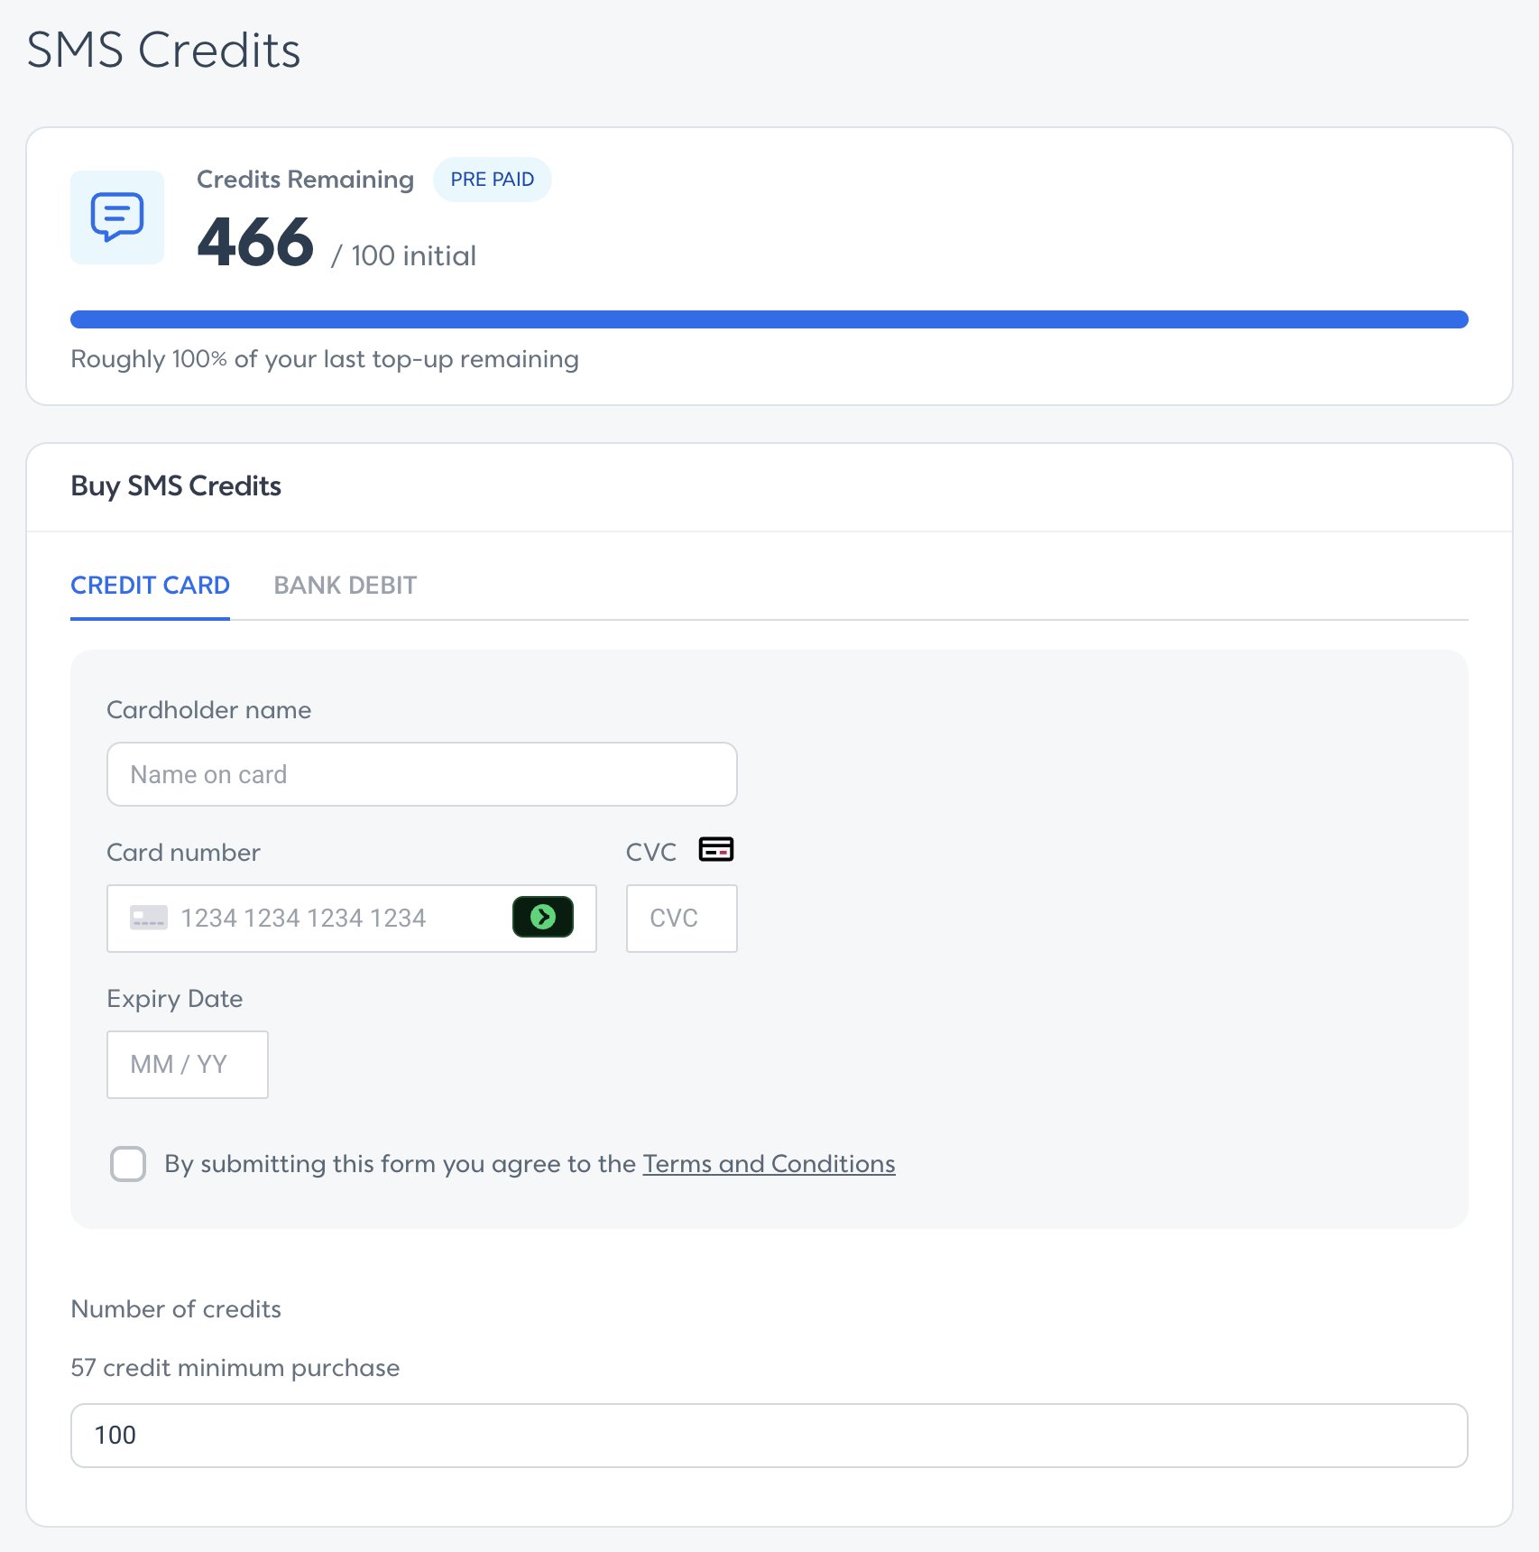1539x1552 pixels.
Task: Focus the Cardholder name input
Action: [422, 774]
